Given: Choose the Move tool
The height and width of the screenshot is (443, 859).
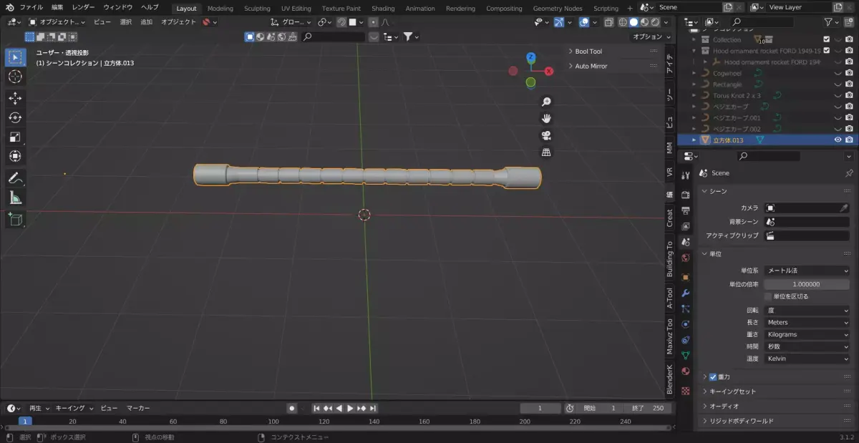Looking at the screenshot, I should point(15,98).
